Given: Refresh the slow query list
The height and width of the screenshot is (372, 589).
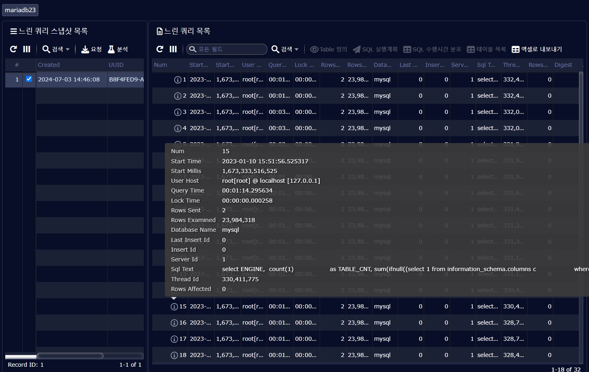Looking at the screenshot, I should tap(160, 49).
